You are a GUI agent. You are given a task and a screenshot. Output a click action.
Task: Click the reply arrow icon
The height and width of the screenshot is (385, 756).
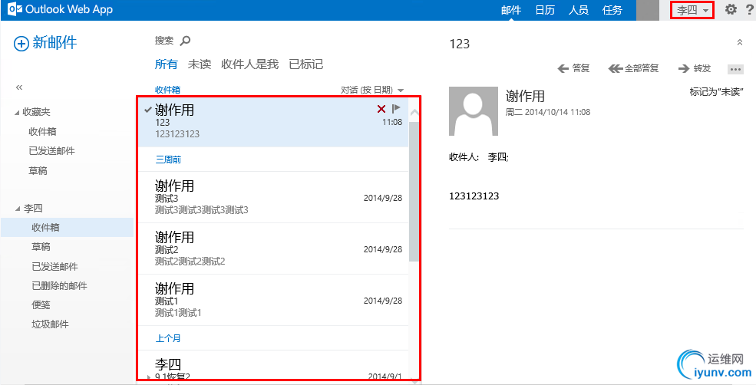[563, 69]
